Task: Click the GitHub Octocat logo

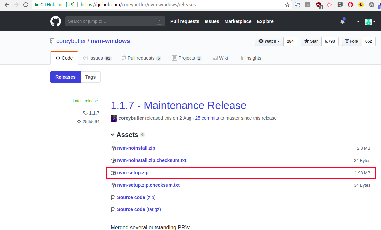Action: tap(56, 21)
